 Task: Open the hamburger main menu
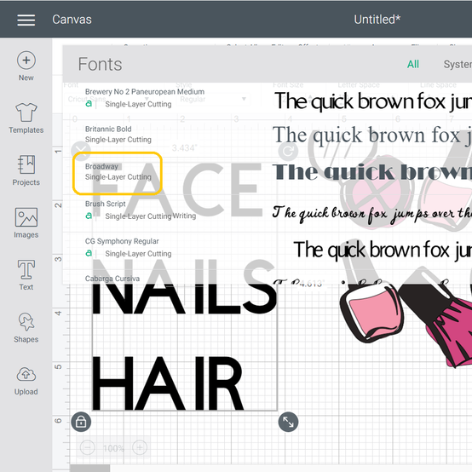[26, 20]
